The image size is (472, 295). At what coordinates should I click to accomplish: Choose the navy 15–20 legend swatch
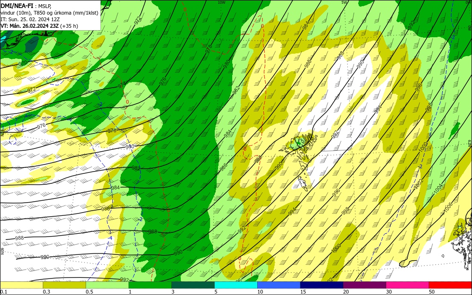click(x=322, y=285)
